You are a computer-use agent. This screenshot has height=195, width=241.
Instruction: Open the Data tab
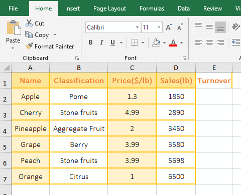(184, 8)
